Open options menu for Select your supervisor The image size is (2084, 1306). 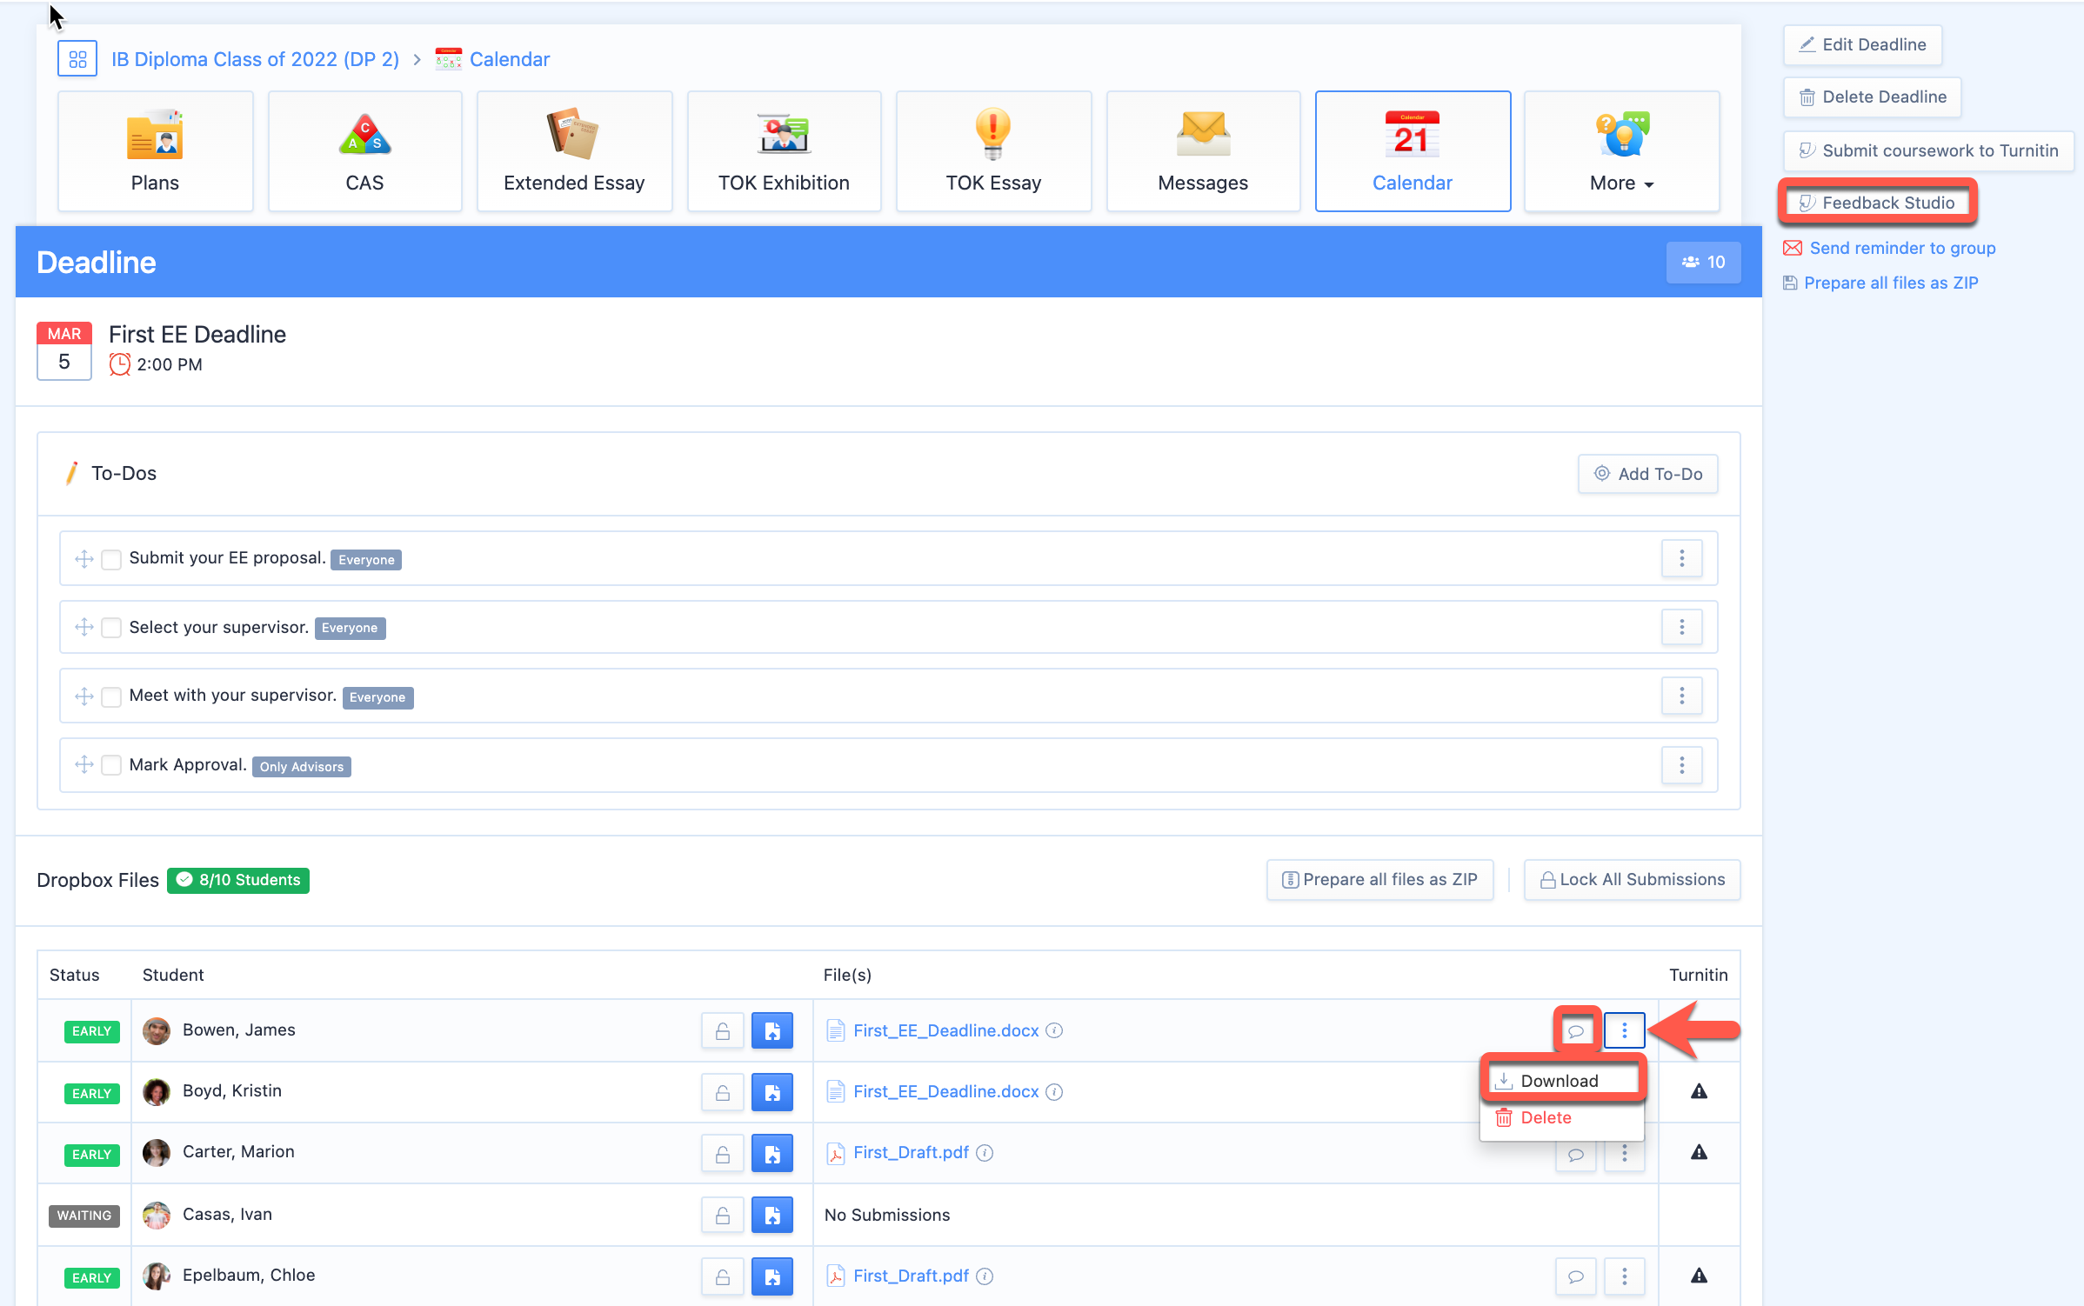tap(1682, 627)
